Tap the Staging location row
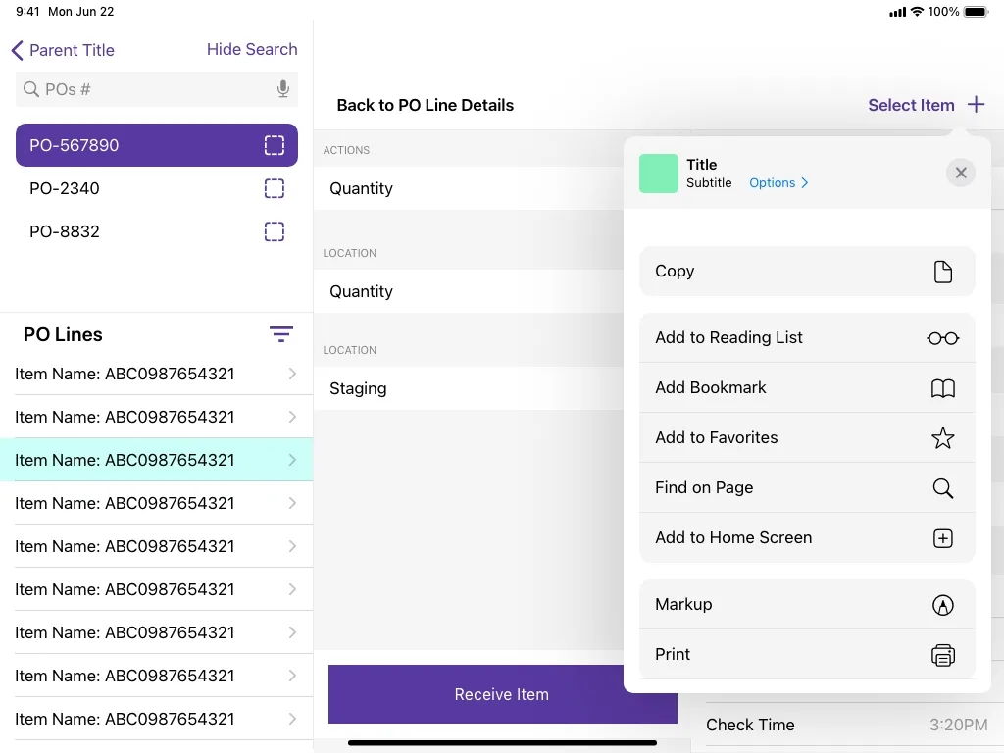This screenshot has width=1004, height=753. point(469,388)
